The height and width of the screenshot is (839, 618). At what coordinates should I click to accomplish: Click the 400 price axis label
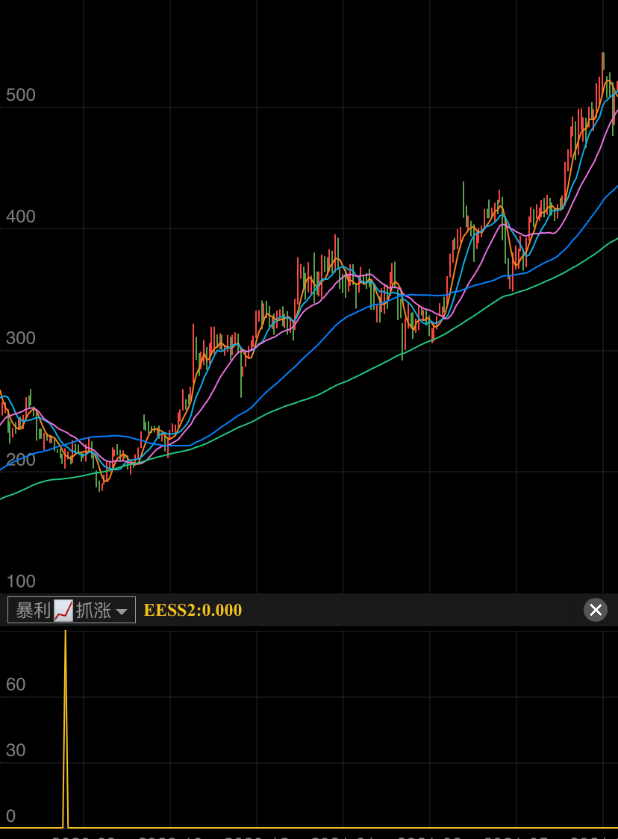click(20, 216)
